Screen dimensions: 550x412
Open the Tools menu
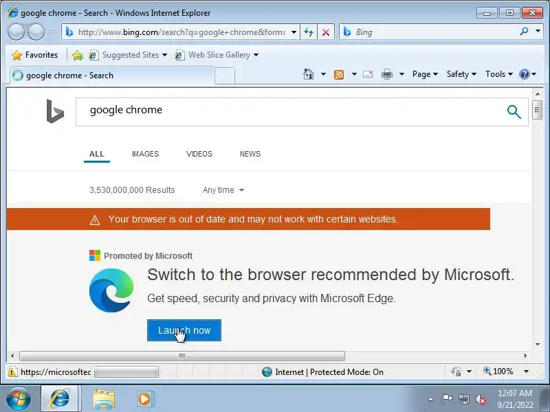click(499, 74)
